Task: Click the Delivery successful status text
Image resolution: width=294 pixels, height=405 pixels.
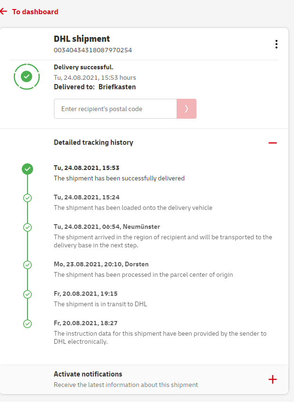Action: [x=83, y=67]
